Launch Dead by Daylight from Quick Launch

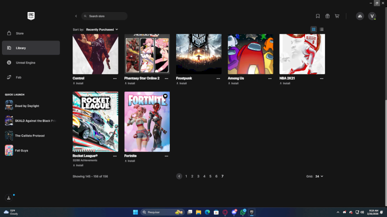[x=31, y=106]
